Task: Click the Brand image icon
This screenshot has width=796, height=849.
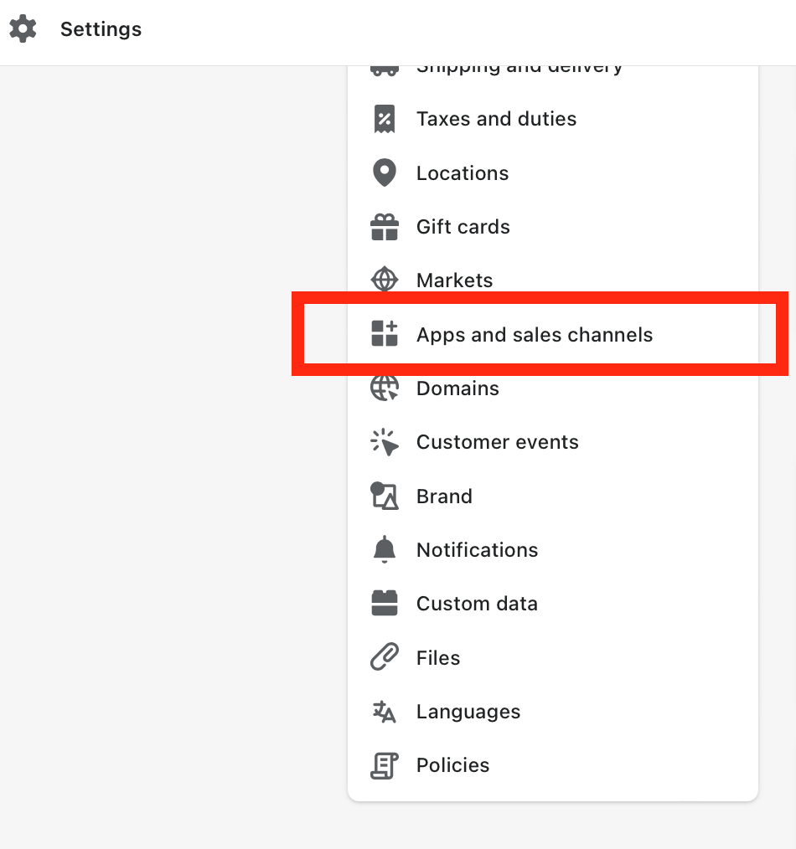Action: 385,496
